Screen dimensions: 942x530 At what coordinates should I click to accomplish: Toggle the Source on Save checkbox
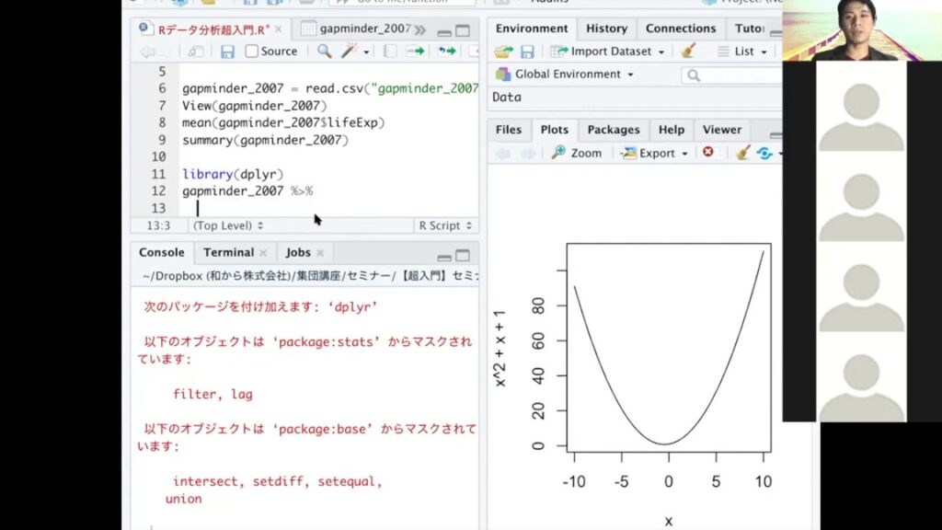252,52
